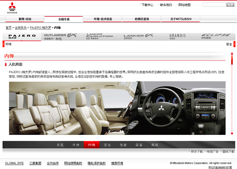The width and height of the screenshot is (237, 169).
Task: Open 下载中心 download center link
Action: coord(147,5)
